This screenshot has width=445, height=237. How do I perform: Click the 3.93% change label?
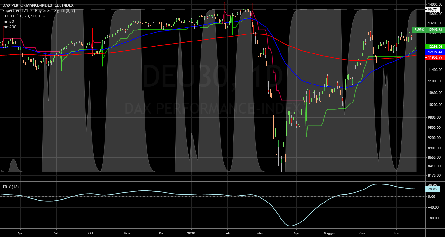[x=419, y=30]
